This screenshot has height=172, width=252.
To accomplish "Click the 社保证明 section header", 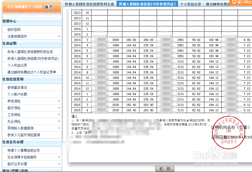I will click(x=9, y=43).
